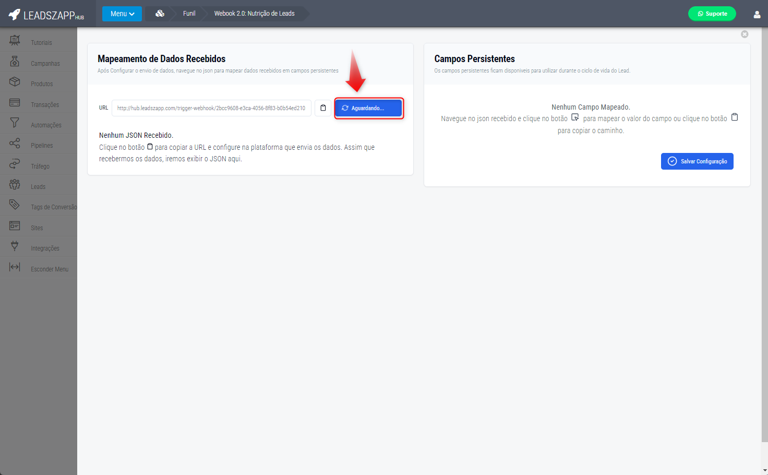Screen dimensions: 768x475
Task: Open Integrações from the sidebar
Action: pyautogui.click(x=45, y=248)
